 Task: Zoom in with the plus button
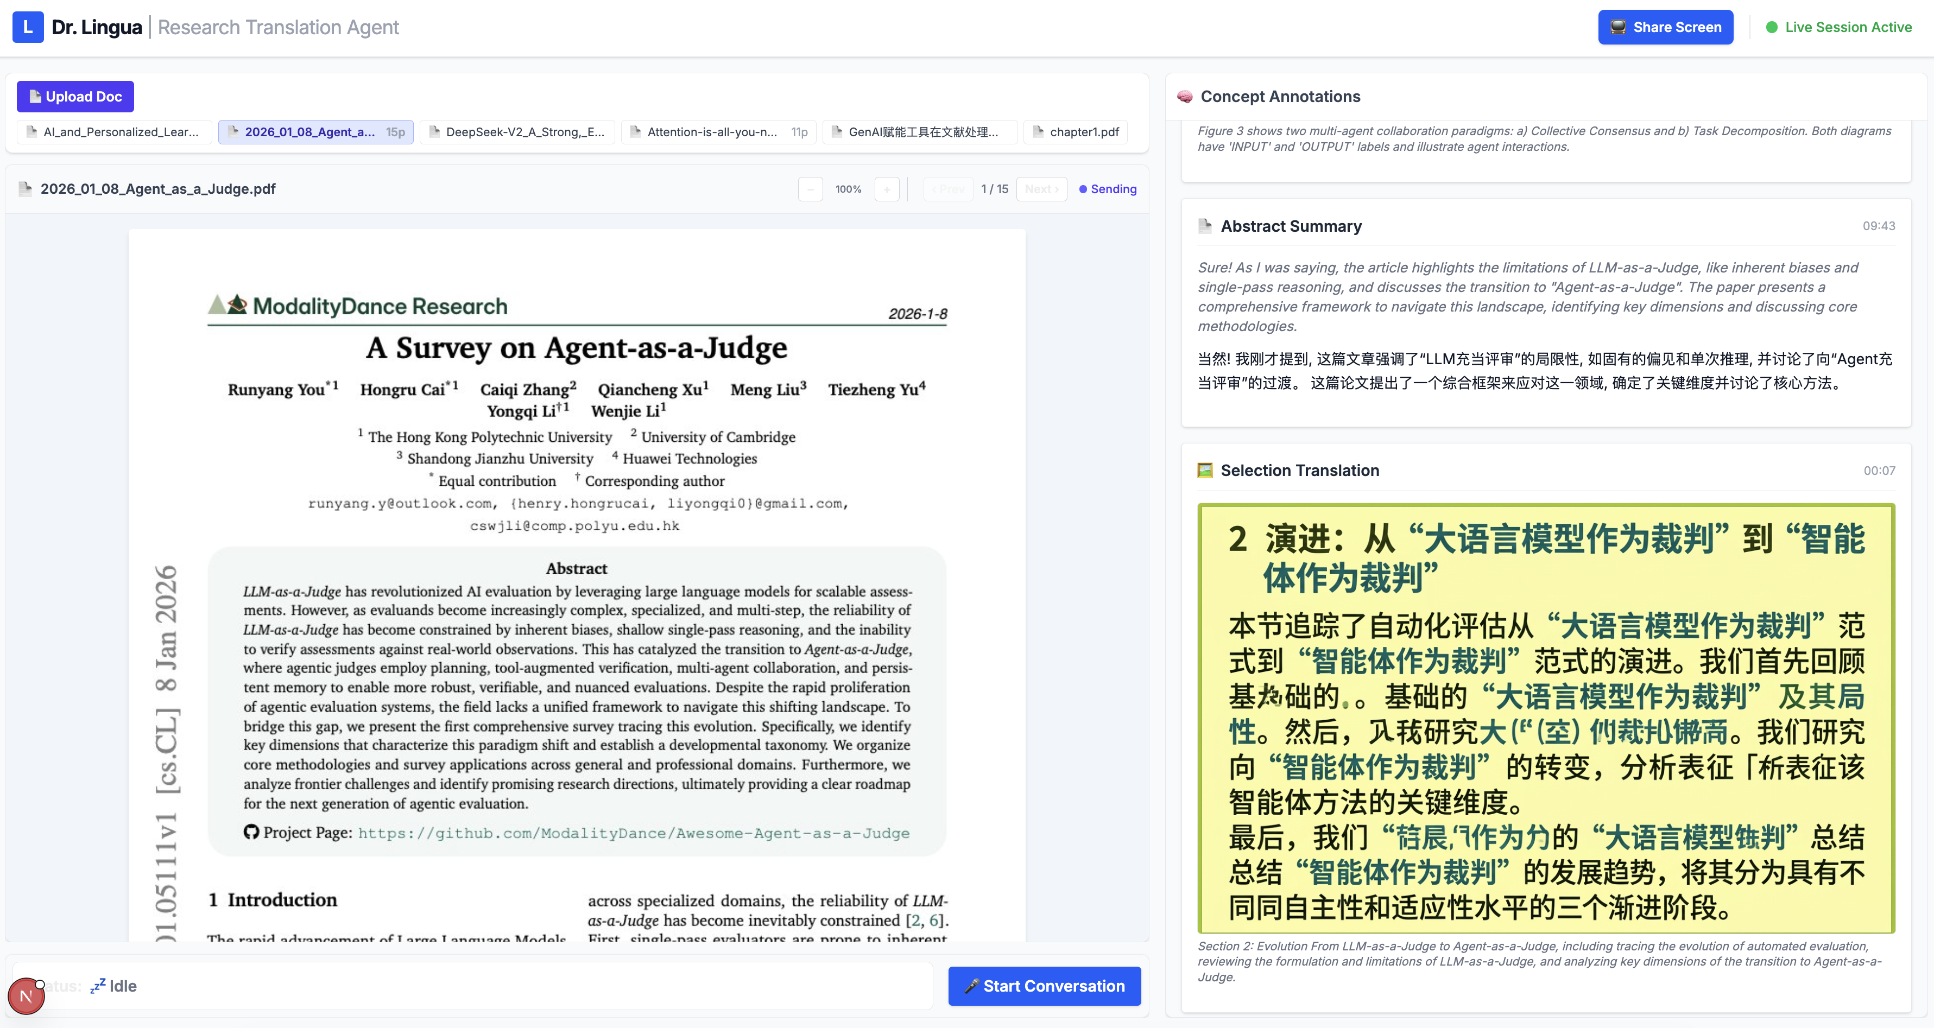point(886,189)
